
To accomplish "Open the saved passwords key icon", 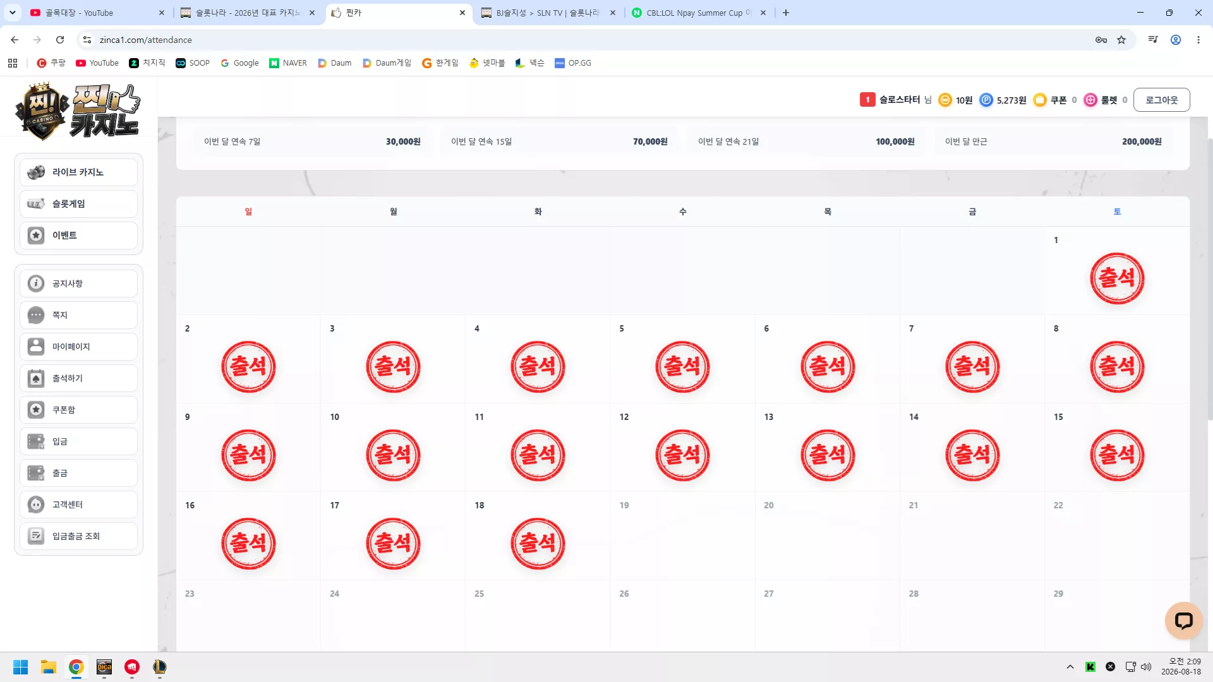I will 1101,40.
